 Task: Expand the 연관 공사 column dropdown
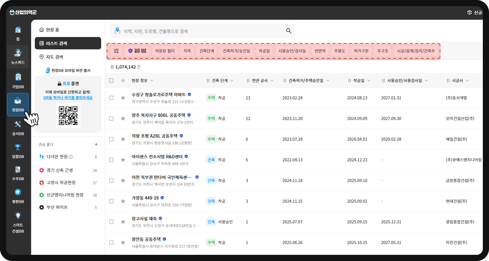(x=272, y=81)
